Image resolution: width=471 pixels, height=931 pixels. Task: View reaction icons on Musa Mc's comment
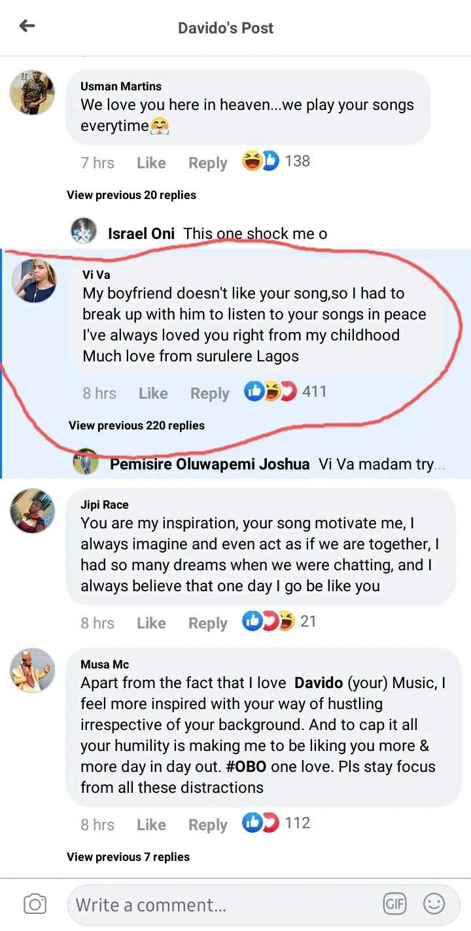pos(260,823)
